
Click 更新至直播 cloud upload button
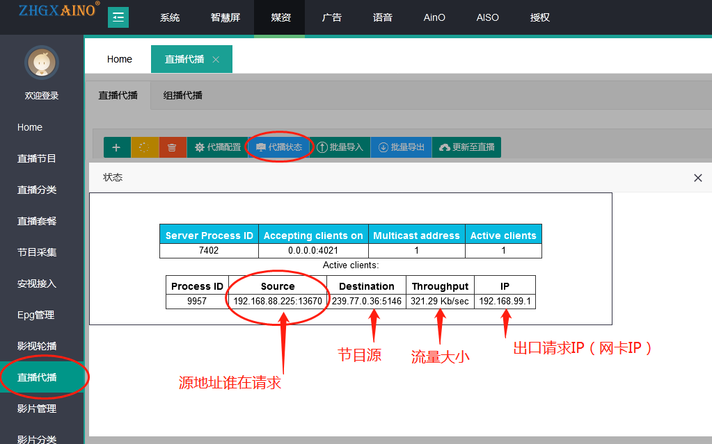(466, 147)
